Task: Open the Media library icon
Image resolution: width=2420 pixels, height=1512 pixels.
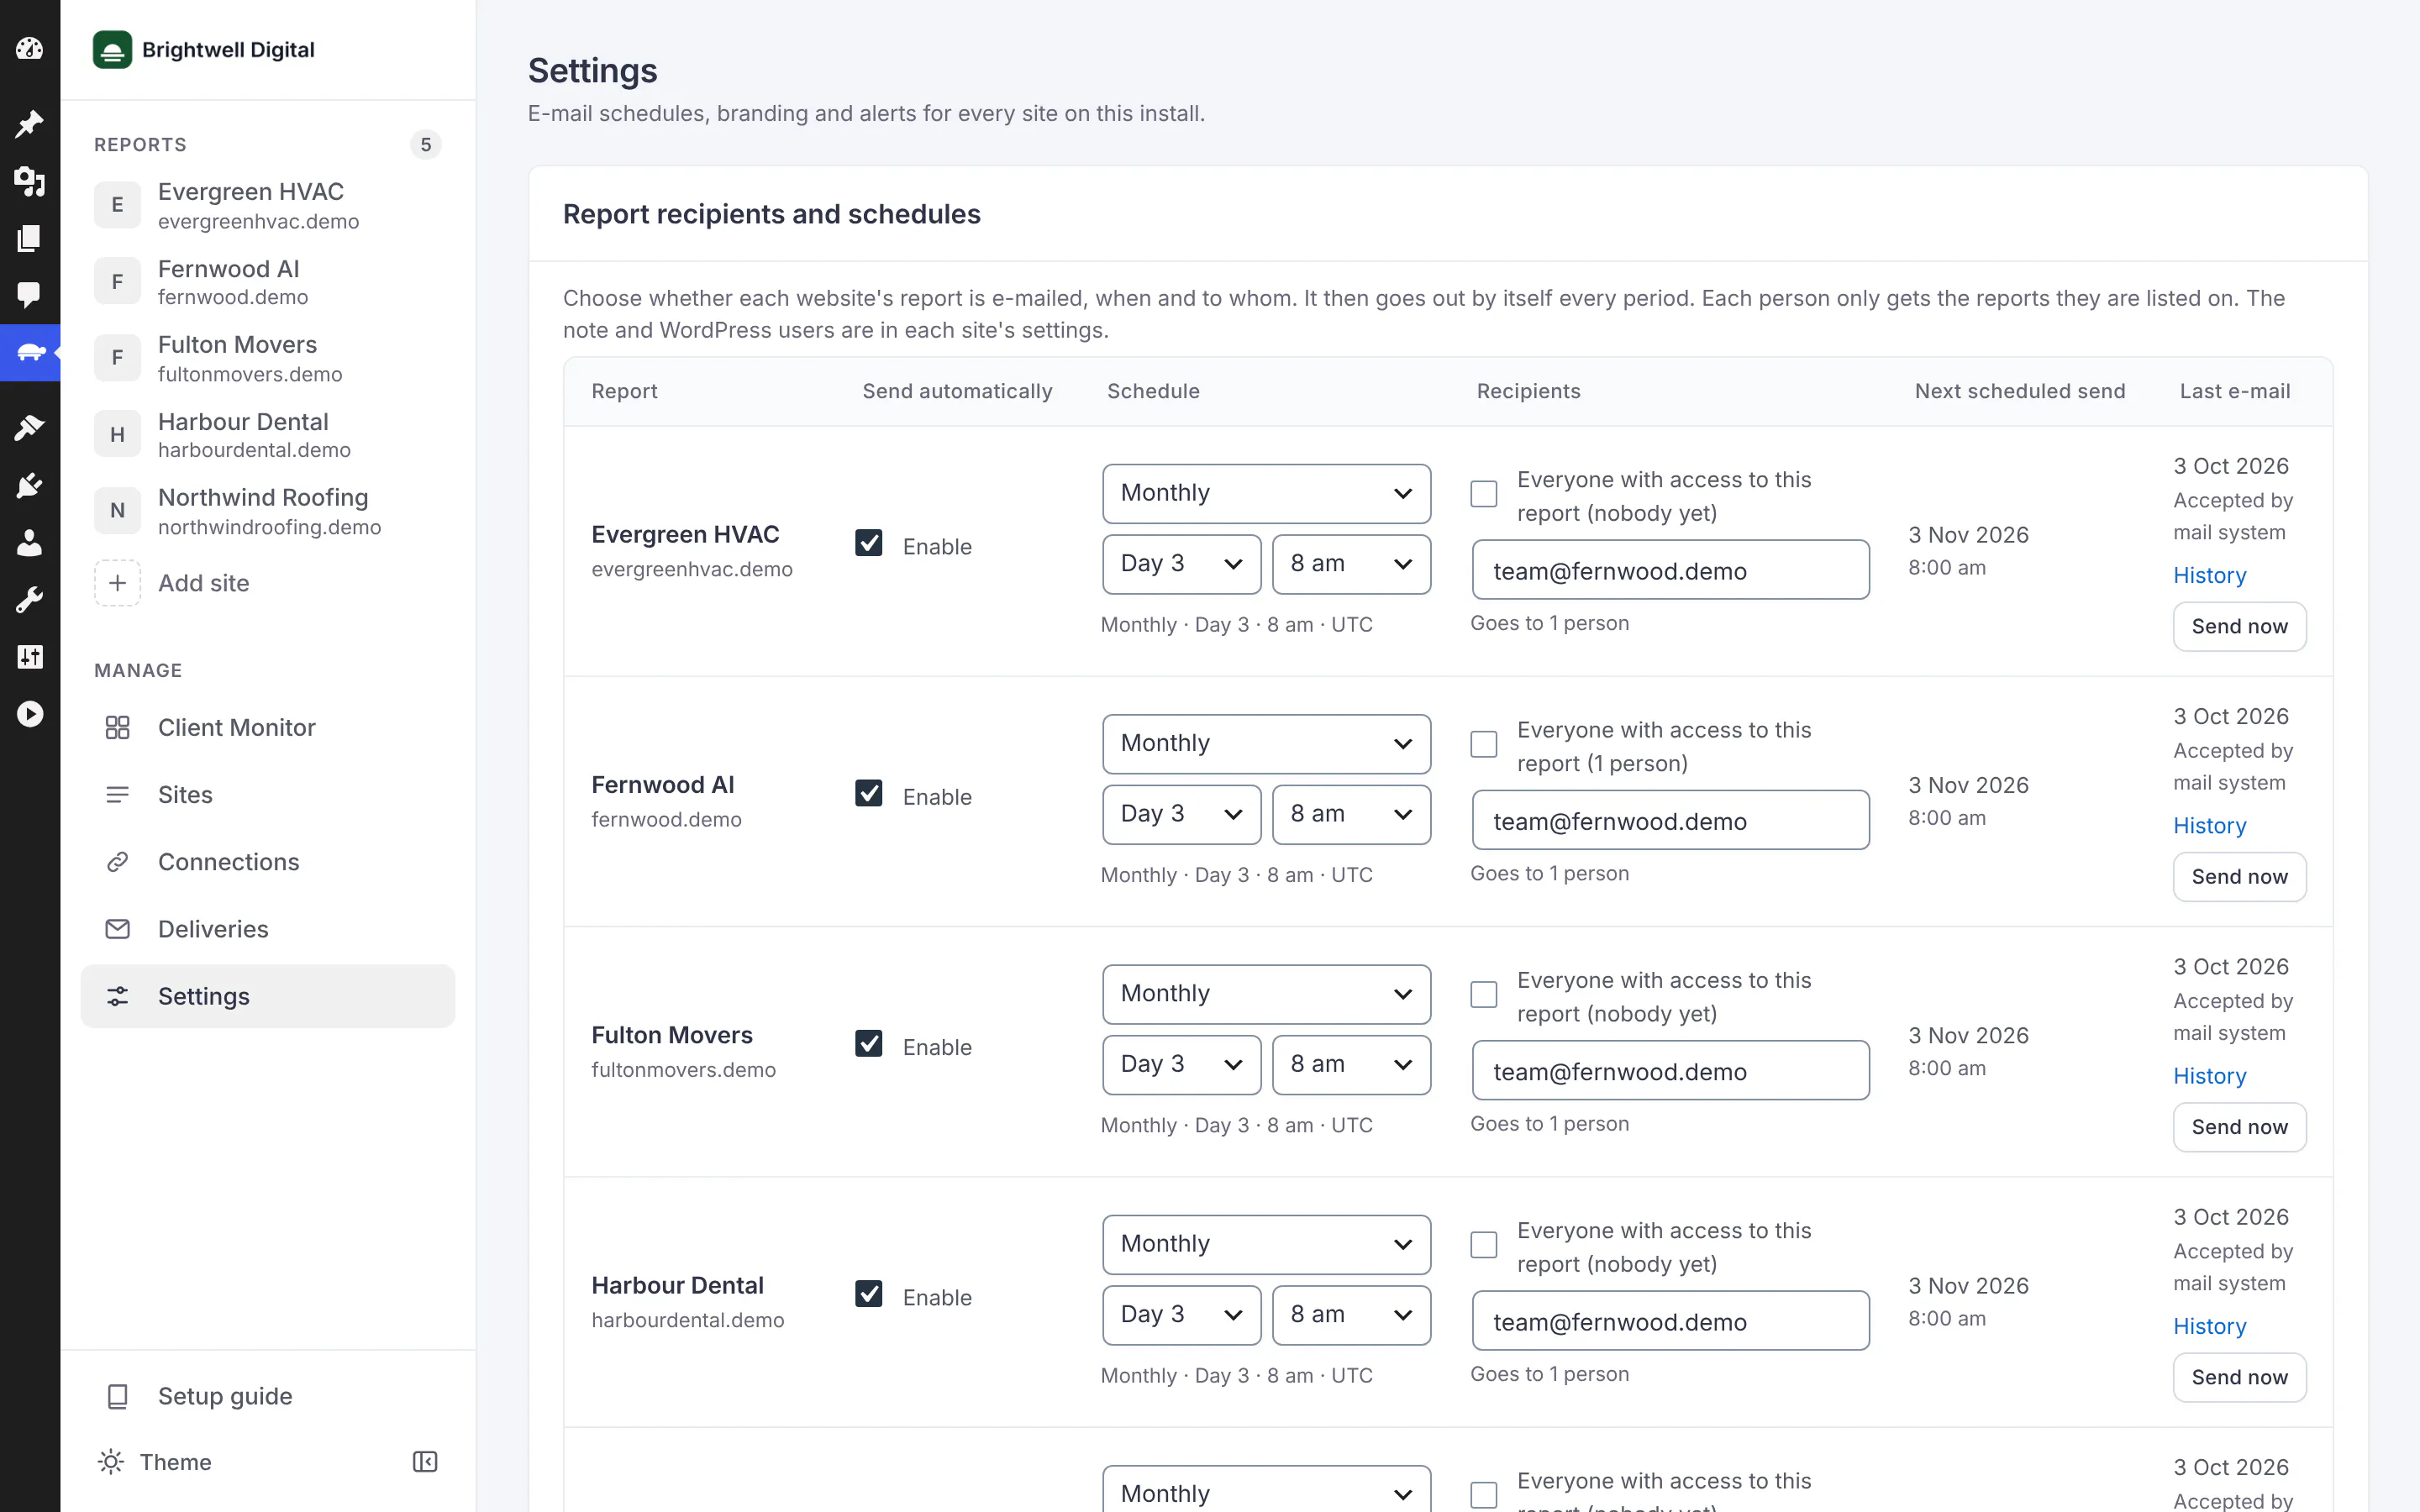Action: point(30,181)
